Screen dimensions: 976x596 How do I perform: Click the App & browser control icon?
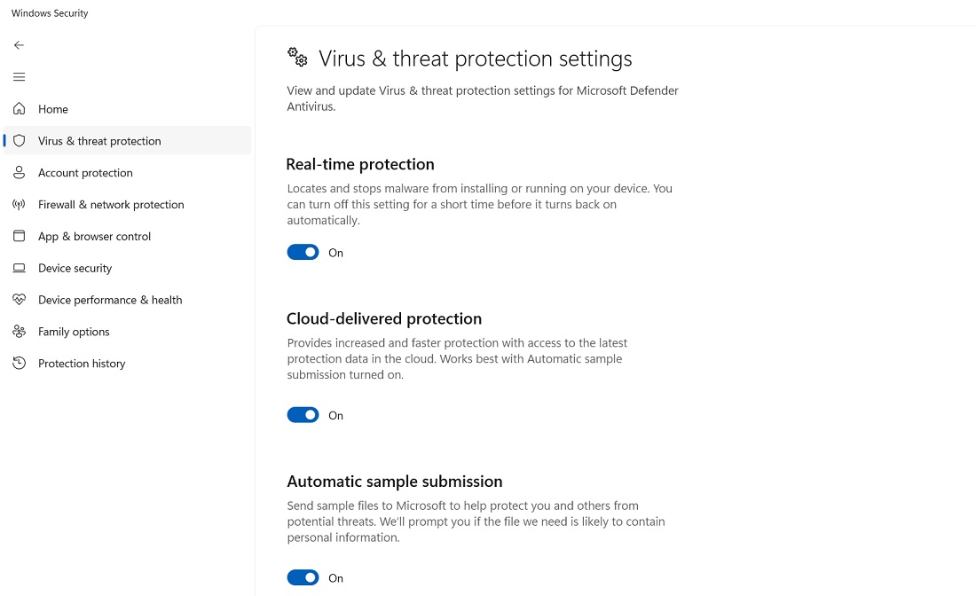(x=20, y=236)
